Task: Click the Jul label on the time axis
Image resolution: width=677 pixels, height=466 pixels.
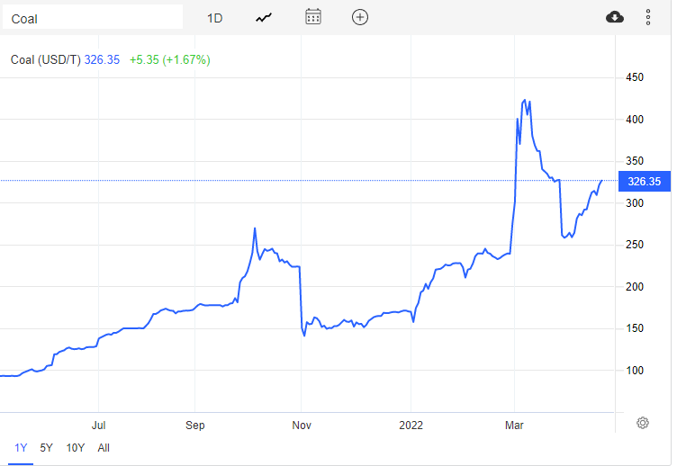Action: pyautogui.click(x=99, y=424)
